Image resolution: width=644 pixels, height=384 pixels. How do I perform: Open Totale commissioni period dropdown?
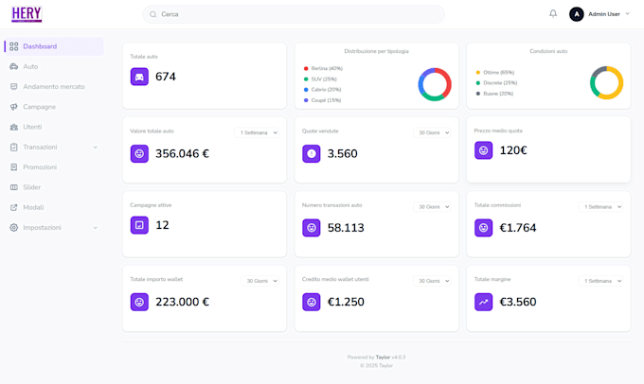600,207
